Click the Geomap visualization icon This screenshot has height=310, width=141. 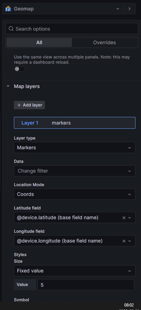pyautogui.click(x=8, y=9)
